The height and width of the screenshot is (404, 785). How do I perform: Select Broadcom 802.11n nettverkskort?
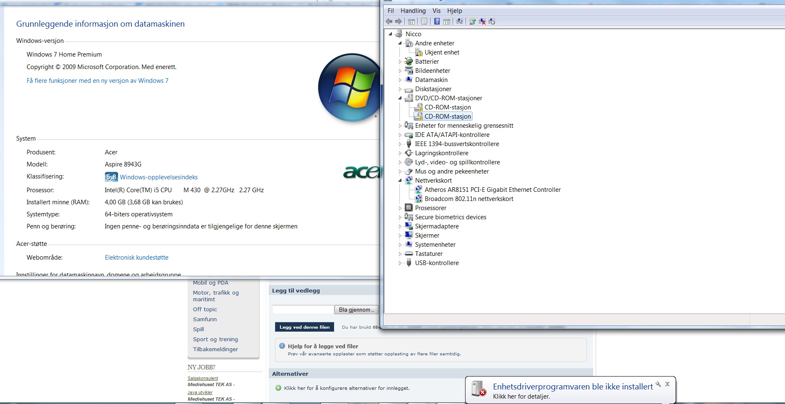tap(469, 199)
